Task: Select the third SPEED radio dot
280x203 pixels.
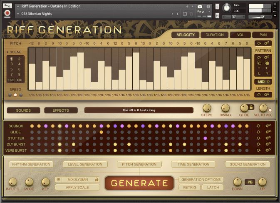Action: click(21, 95)
